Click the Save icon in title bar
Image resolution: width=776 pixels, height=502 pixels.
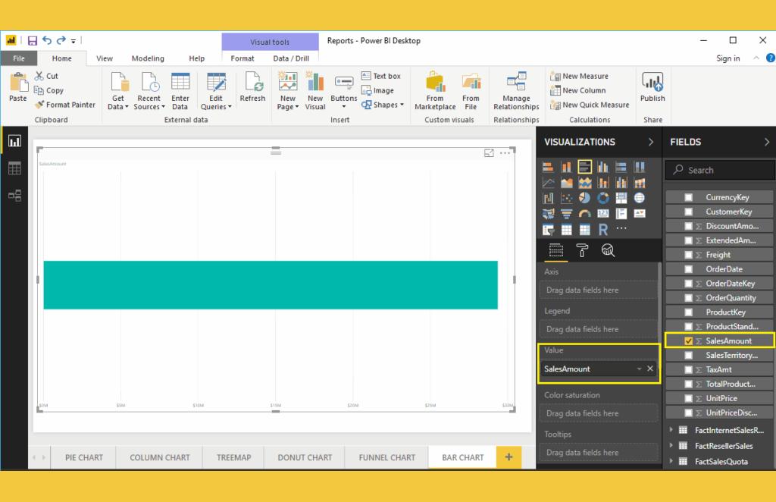coord(32,41)
